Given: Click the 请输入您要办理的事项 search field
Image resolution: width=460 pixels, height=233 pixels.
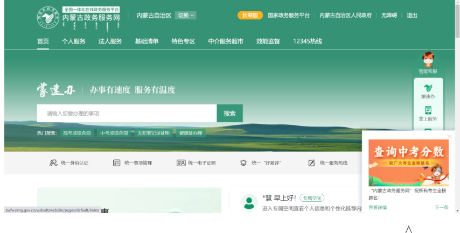Looking at the screenshot, I should tap(127, 114).
